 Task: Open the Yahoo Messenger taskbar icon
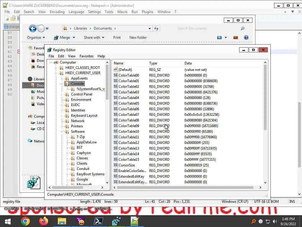tap(80, 221)
